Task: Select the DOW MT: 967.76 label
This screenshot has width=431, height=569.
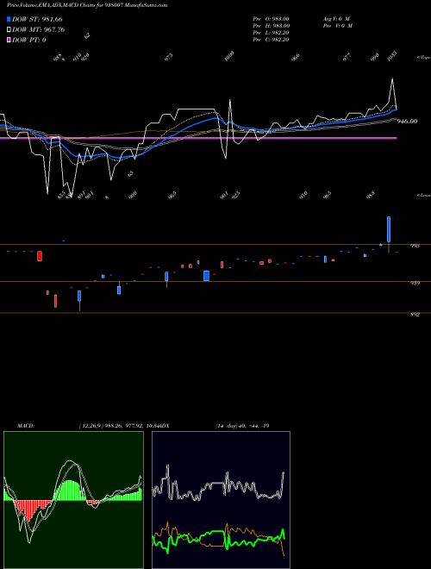Action: (39, 30)
